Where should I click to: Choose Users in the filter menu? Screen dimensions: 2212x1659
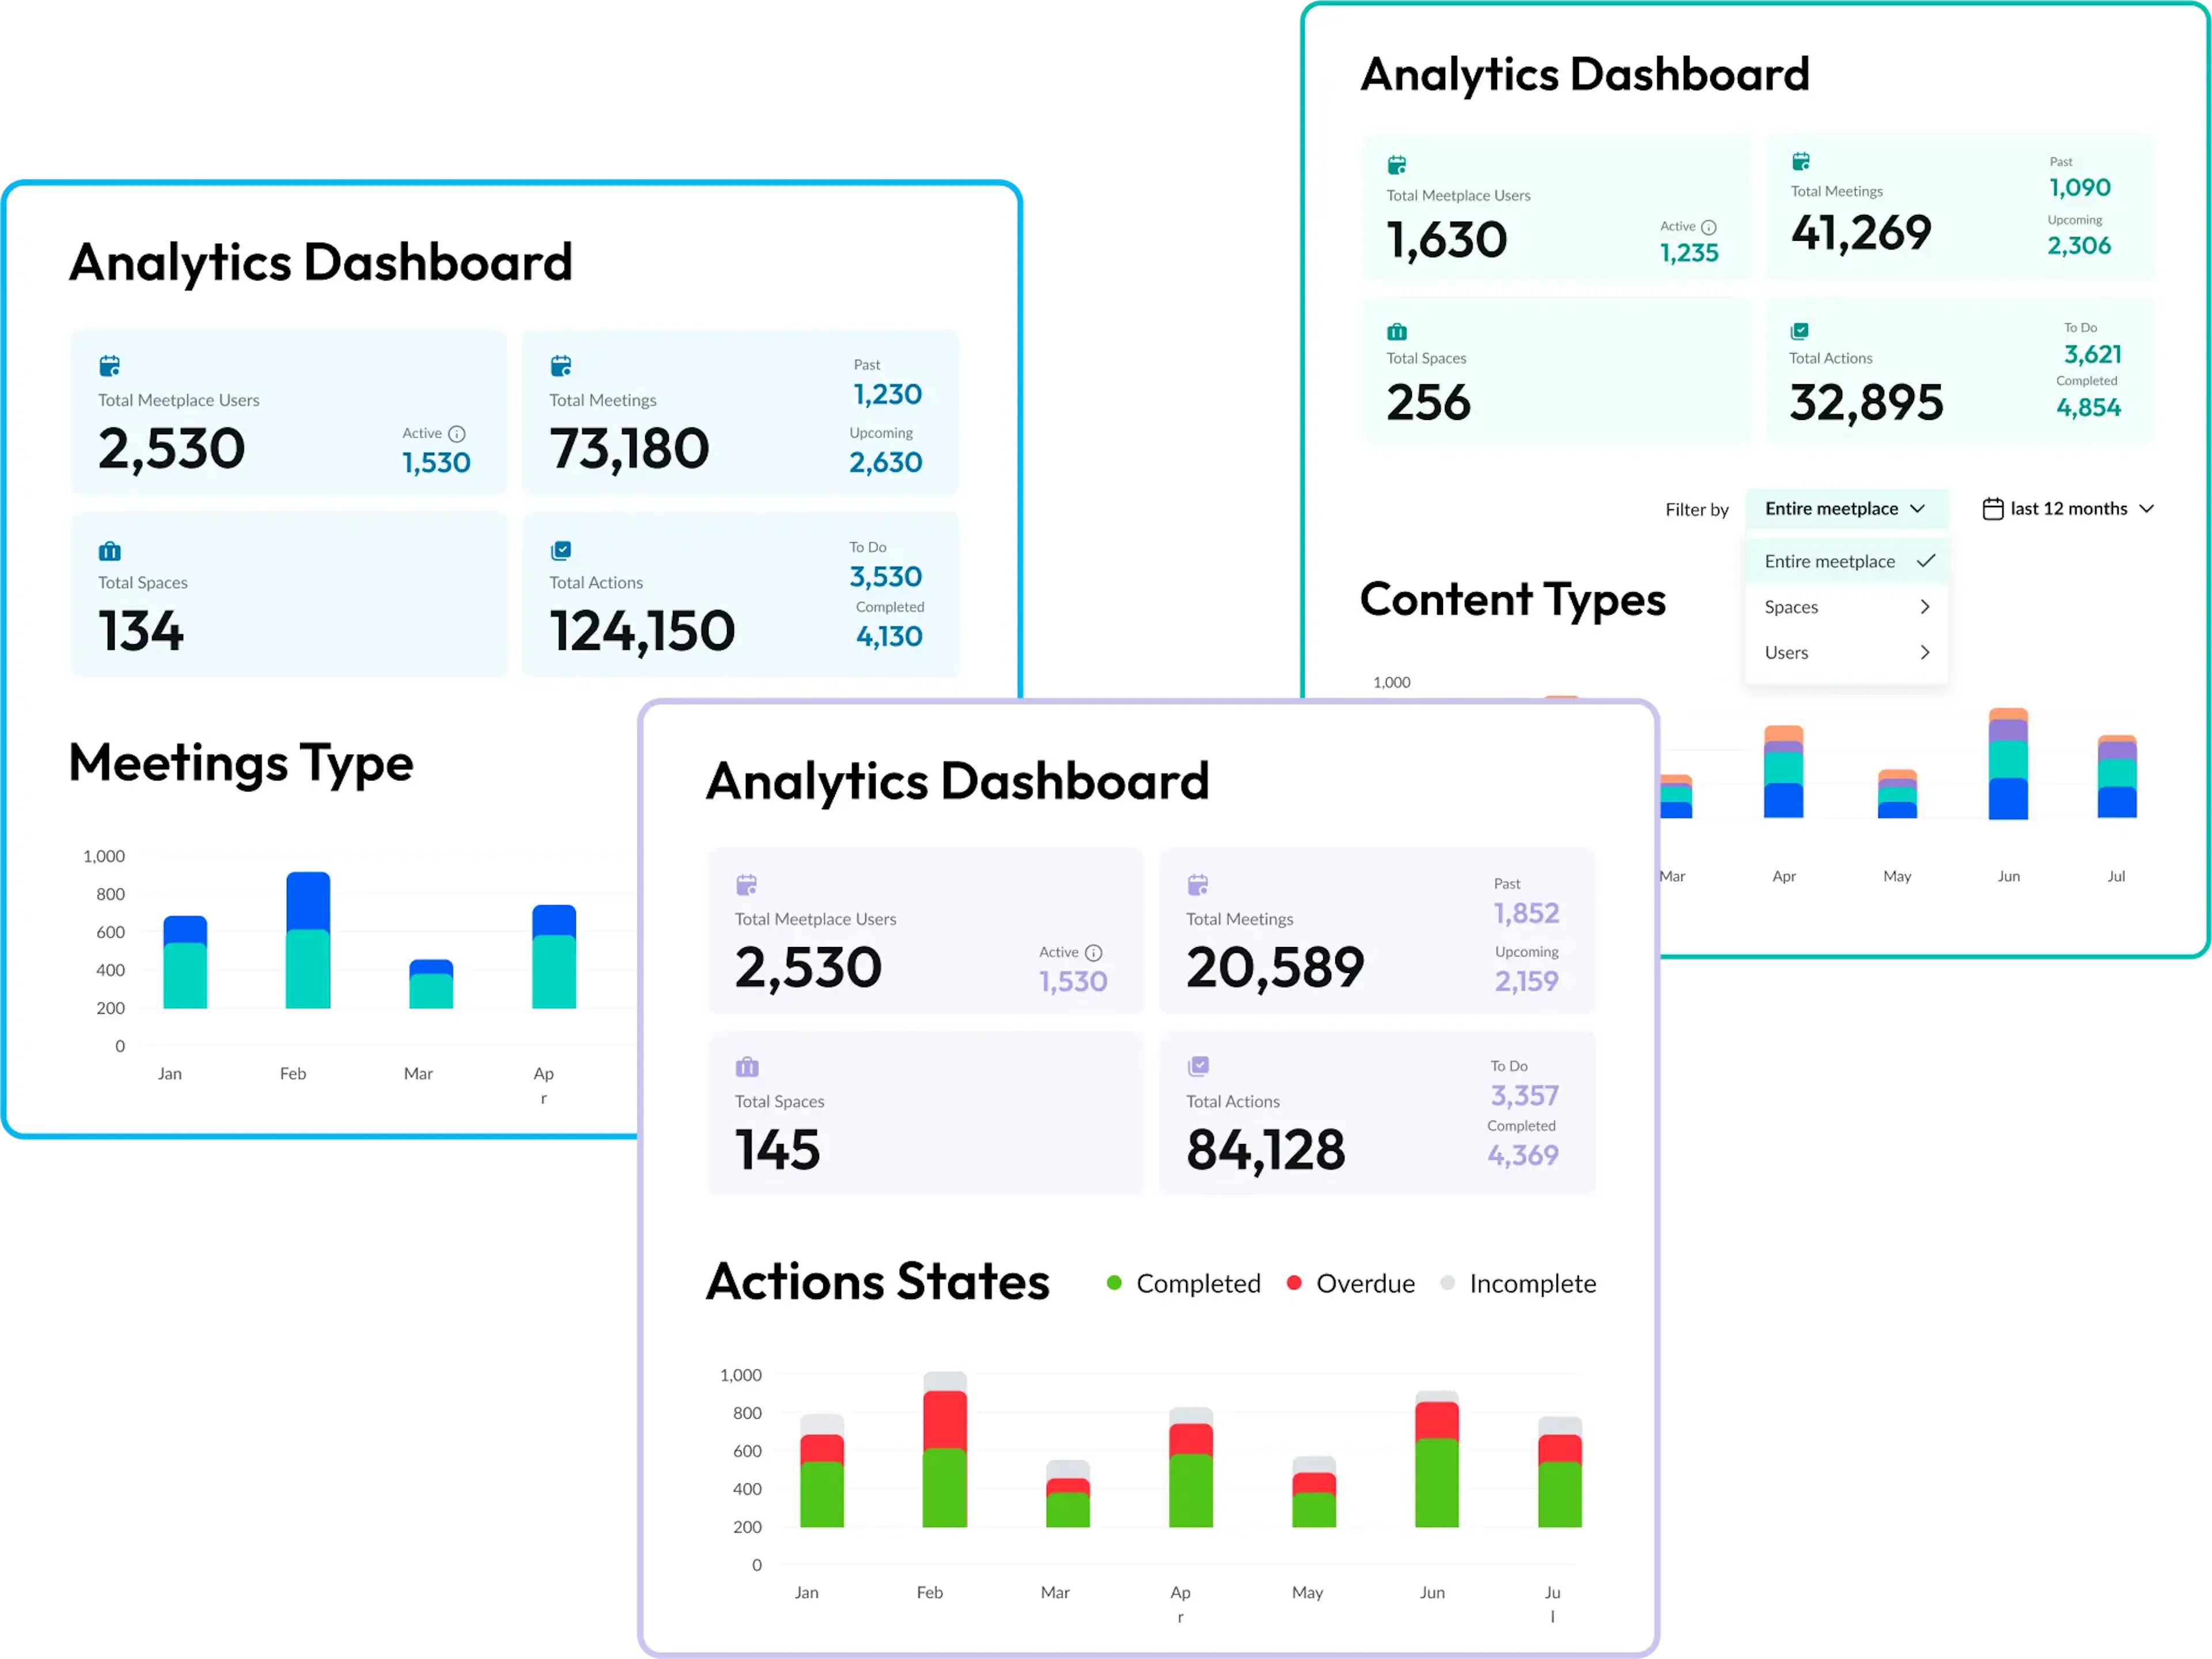click(x=1846, y=653)
